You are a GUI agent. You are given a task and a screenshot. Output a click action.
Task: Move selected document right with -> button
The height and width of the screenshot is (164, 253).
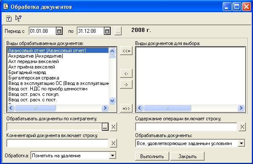126,85
